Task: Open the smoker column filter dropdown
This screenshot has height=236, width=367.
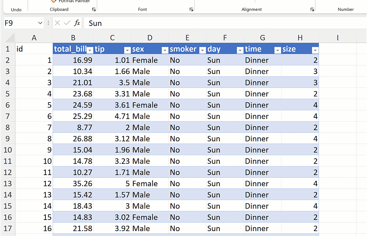Action: pyautogui.click(x=202, y=50)
